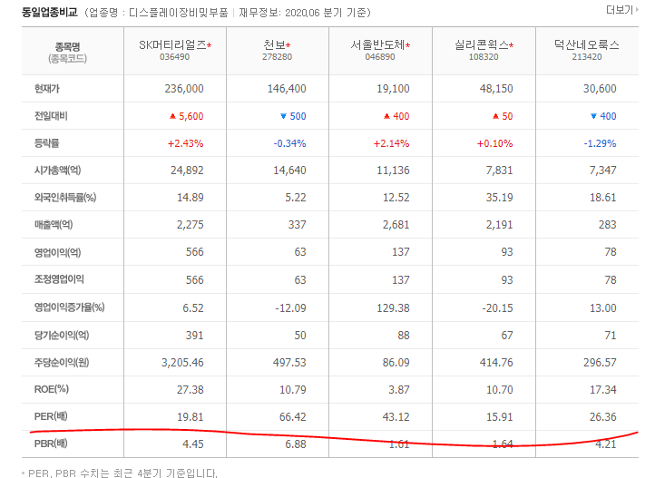Open the 덕산네오룩스 stock link
This screenshot has height=478, width=655.
coord(586,44)
